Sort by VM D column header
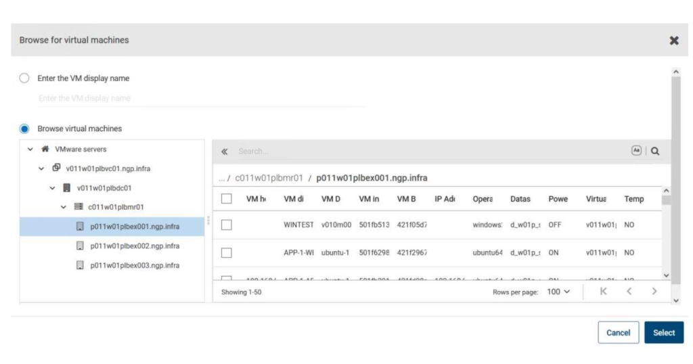Image resolution: width=693 pixels, height=364 pixels. [330, 199]
